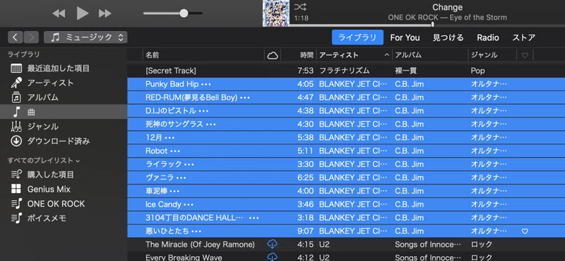Screen dimensions: 565x261
Task: Open more options dots for D.I.Jのピストル
Action: (203, 111)
